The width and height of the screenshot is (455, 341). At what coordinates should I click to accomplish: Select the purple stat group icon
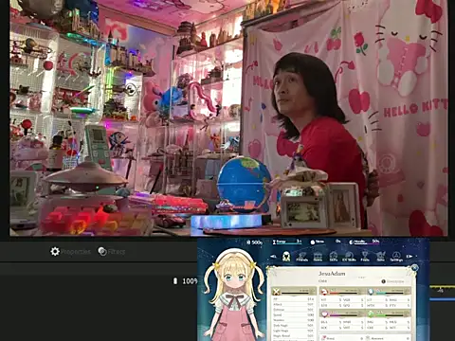click(x=324, y=314)
